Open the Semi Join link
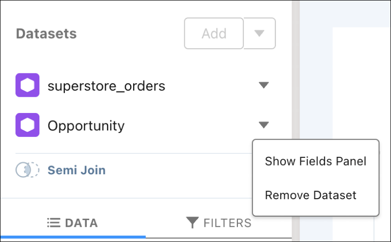The image size is (391, 242). 77,170
